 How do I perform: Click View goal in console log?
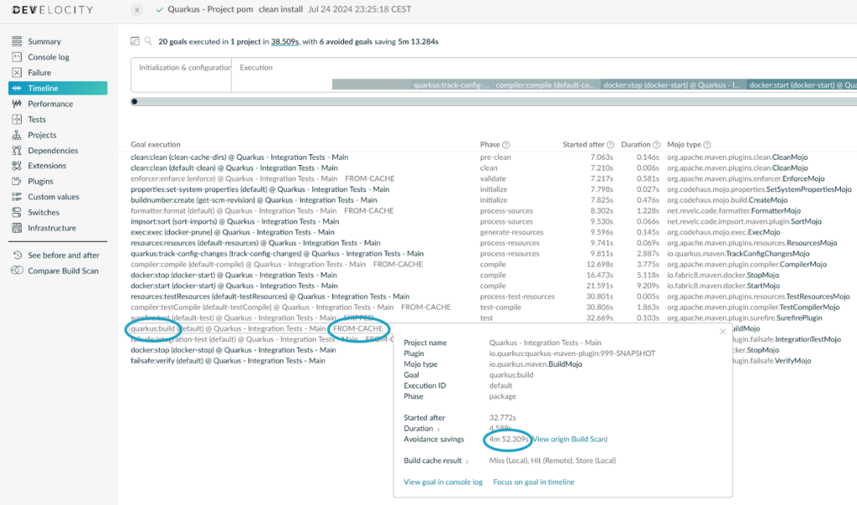(x=443, y=482)
